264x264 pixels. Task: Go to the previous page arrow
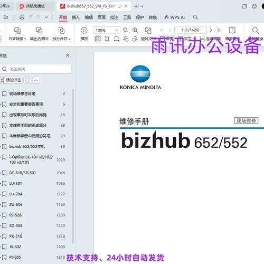point(170,30)
